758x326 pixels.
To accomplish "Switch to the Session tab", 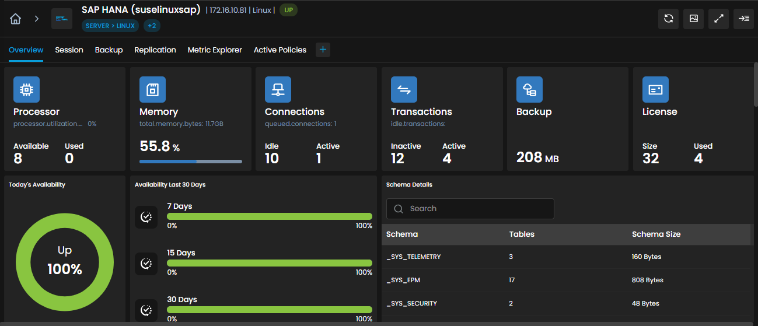I will pyautogui.click(x=69, y=50).
